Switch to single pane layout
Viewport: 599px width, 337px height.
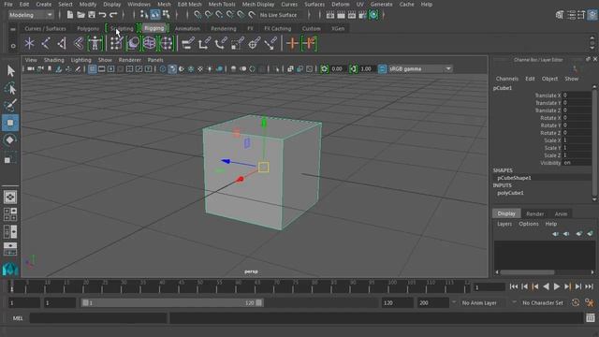[10, 197]
